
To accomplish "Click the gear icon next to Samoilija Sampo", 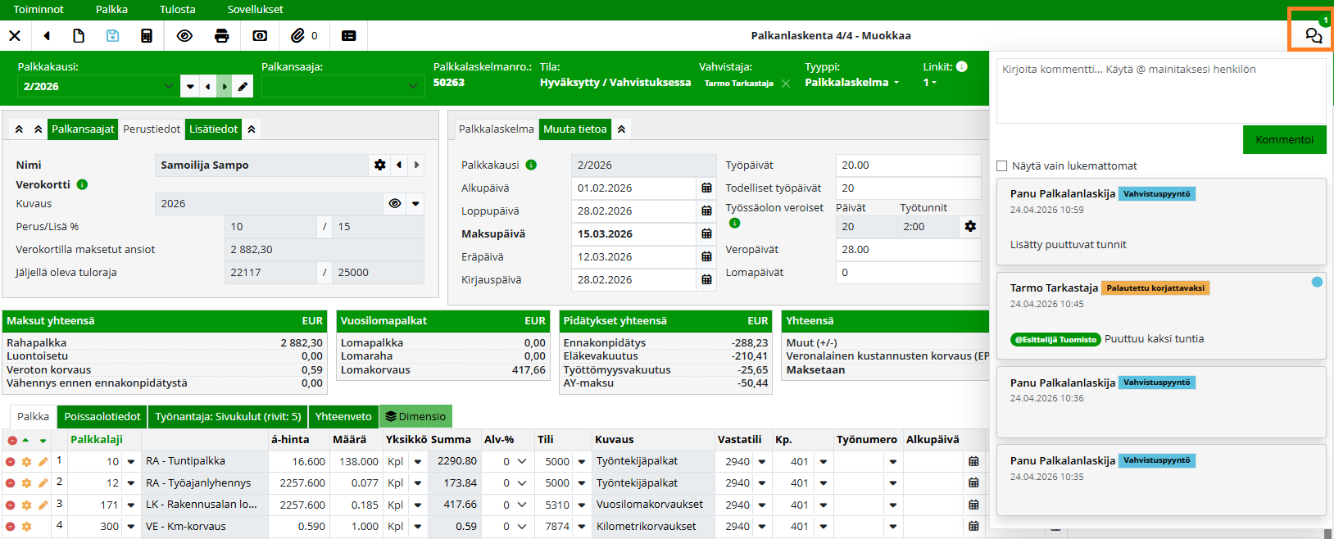I will [x=380, y=165].
